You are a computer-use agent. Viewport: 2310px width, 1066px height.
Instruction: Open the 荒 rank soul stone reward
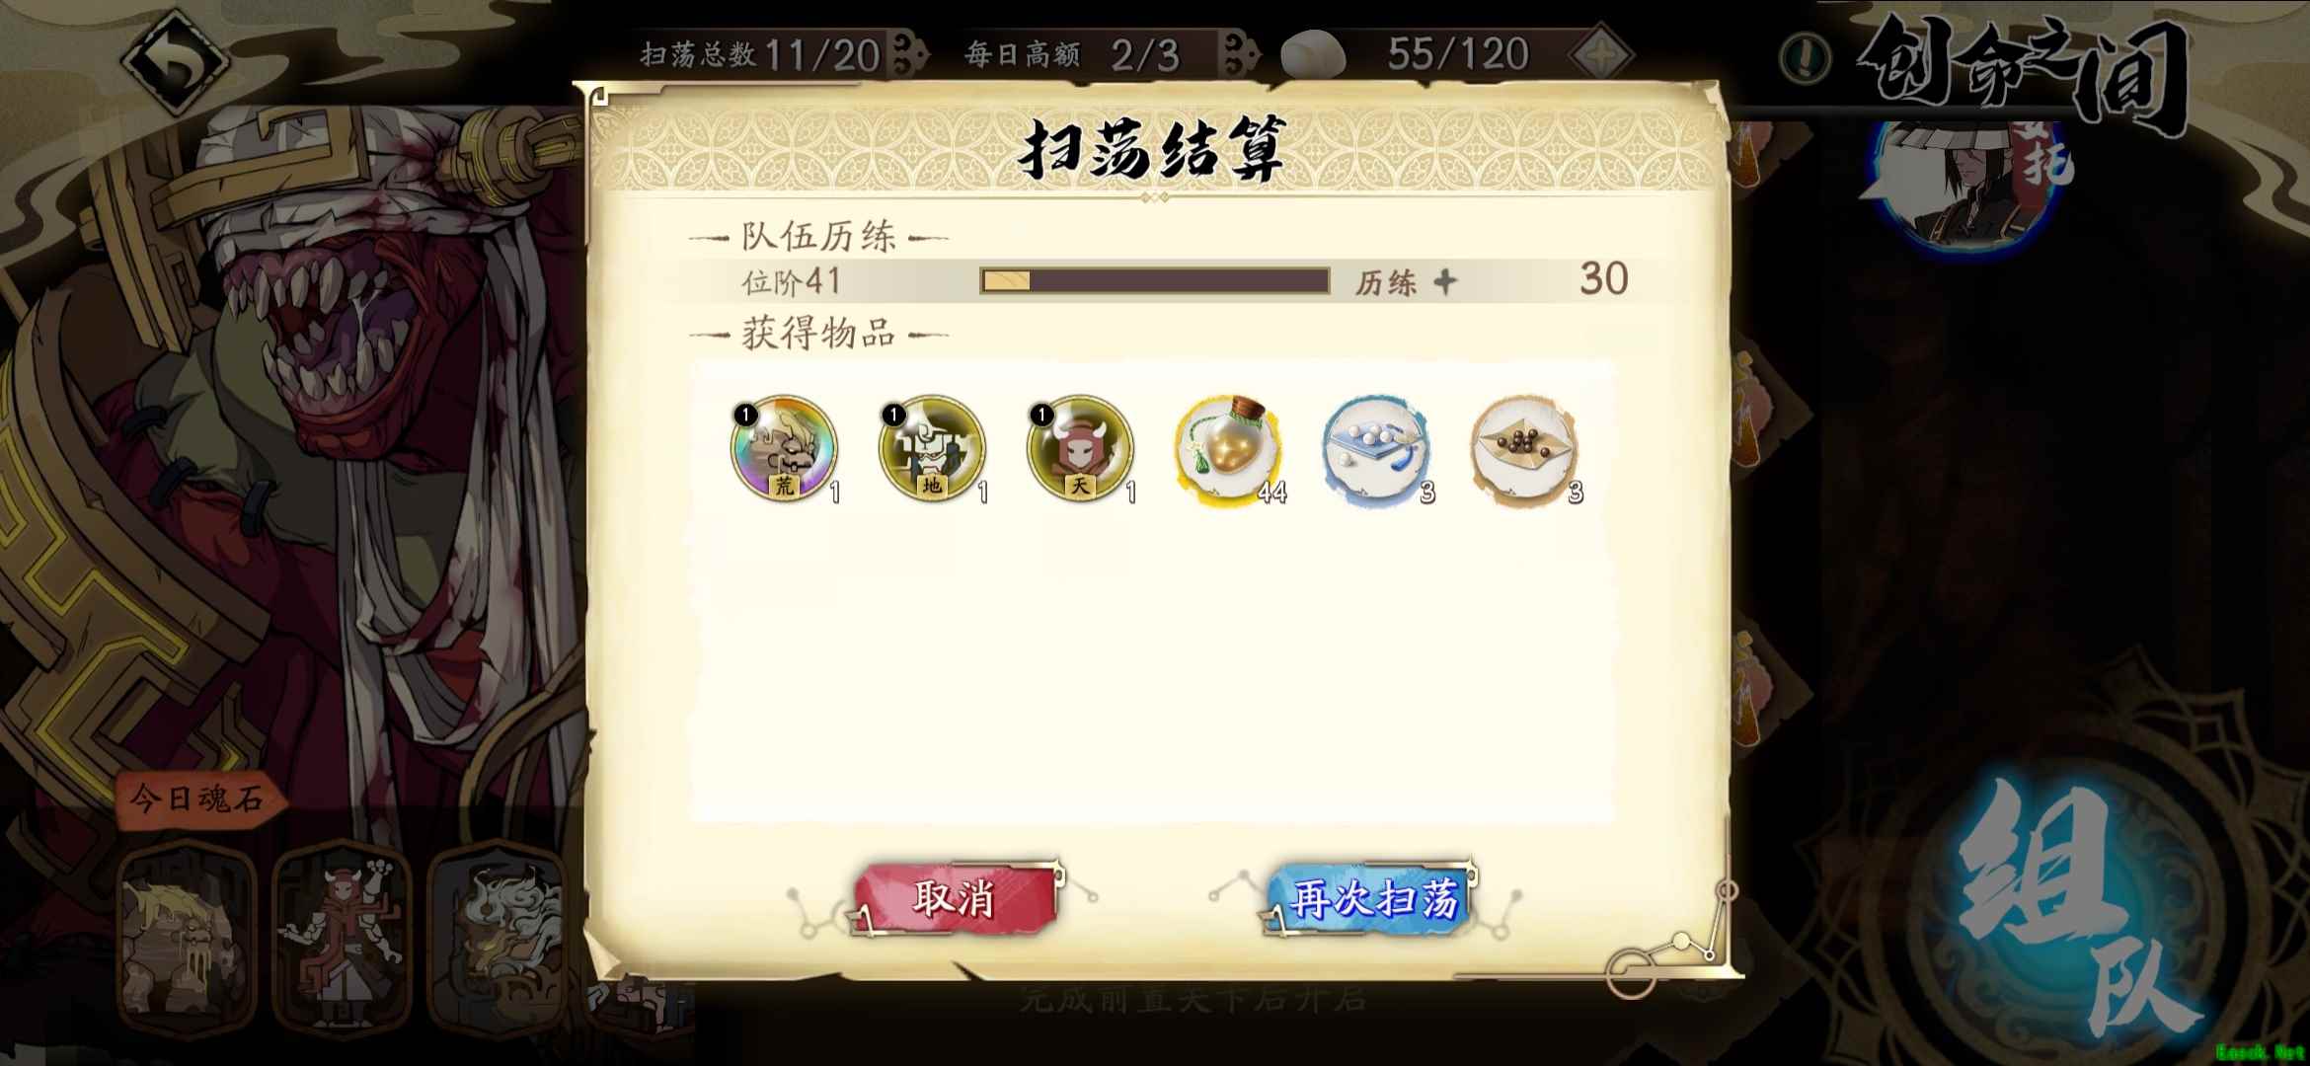(784, 449)
